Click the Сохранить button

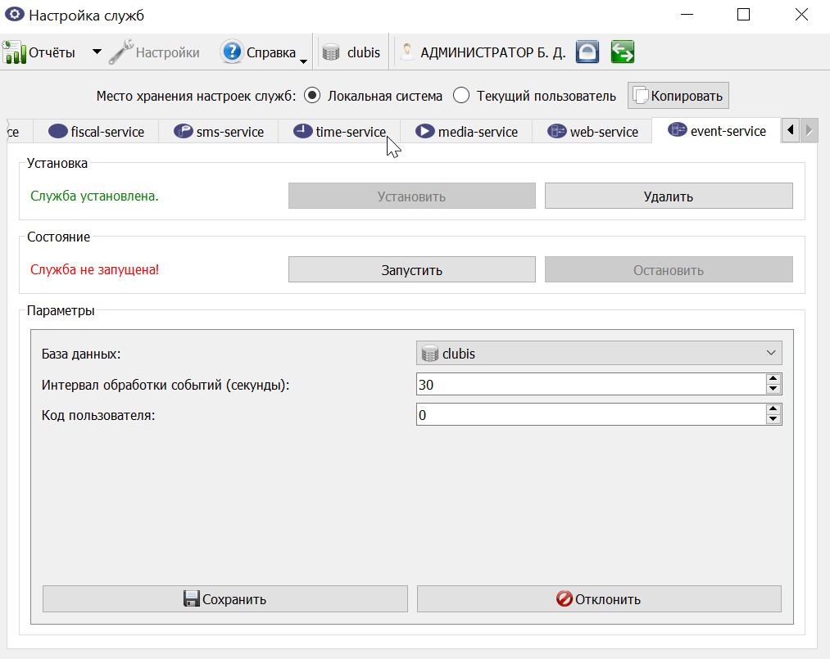225,598
